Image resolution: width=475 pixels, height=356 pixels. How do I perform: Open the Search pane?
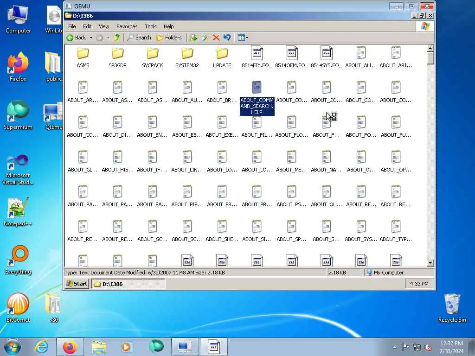tap(139, 38)
